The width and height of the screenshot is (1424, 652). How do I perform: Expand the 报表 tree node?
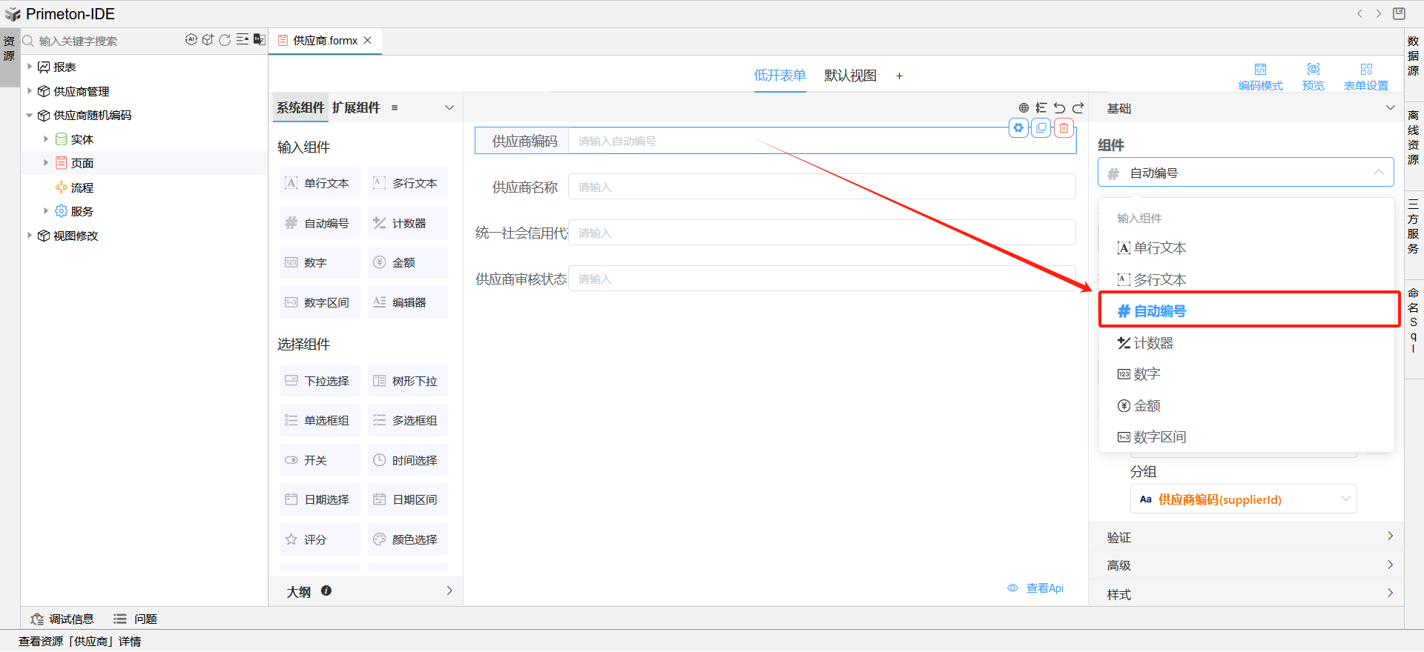click(x=30, y=67)
